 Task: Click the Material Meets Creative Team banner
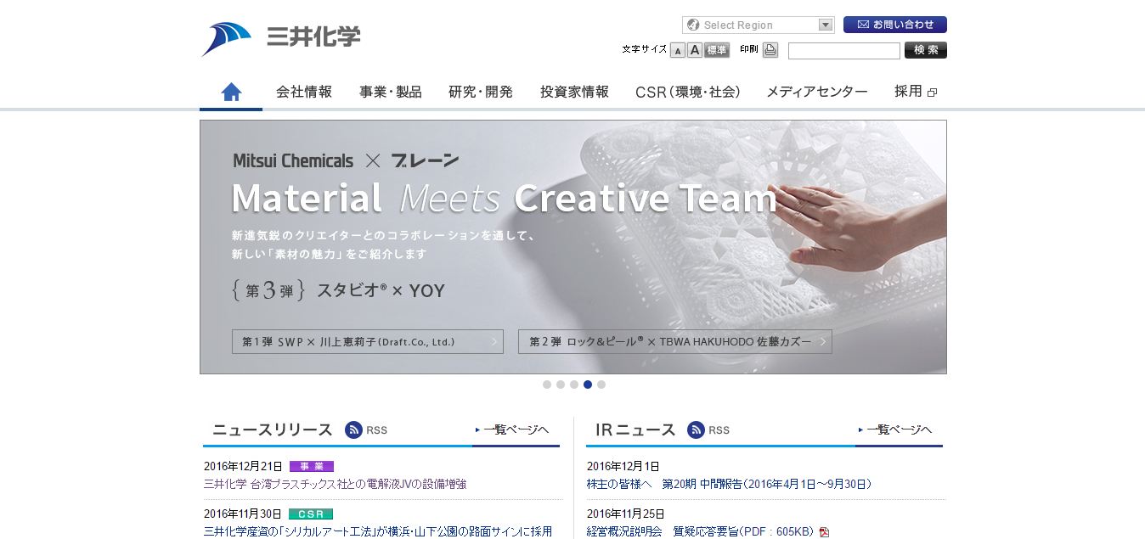click(573, 247)
